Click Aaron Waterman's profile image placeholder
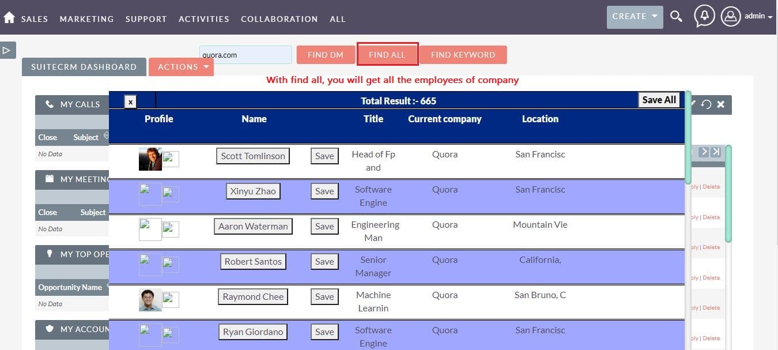 pos(150,229)
